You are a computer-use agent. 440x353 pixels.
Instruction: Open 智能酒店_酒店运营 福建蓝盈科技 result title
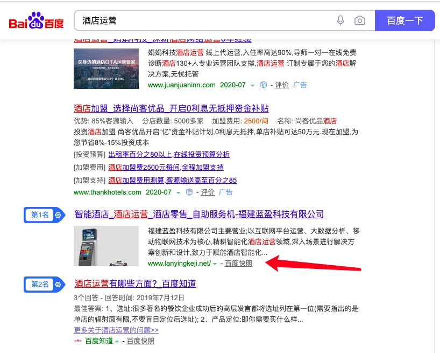(x=199, y=214)
